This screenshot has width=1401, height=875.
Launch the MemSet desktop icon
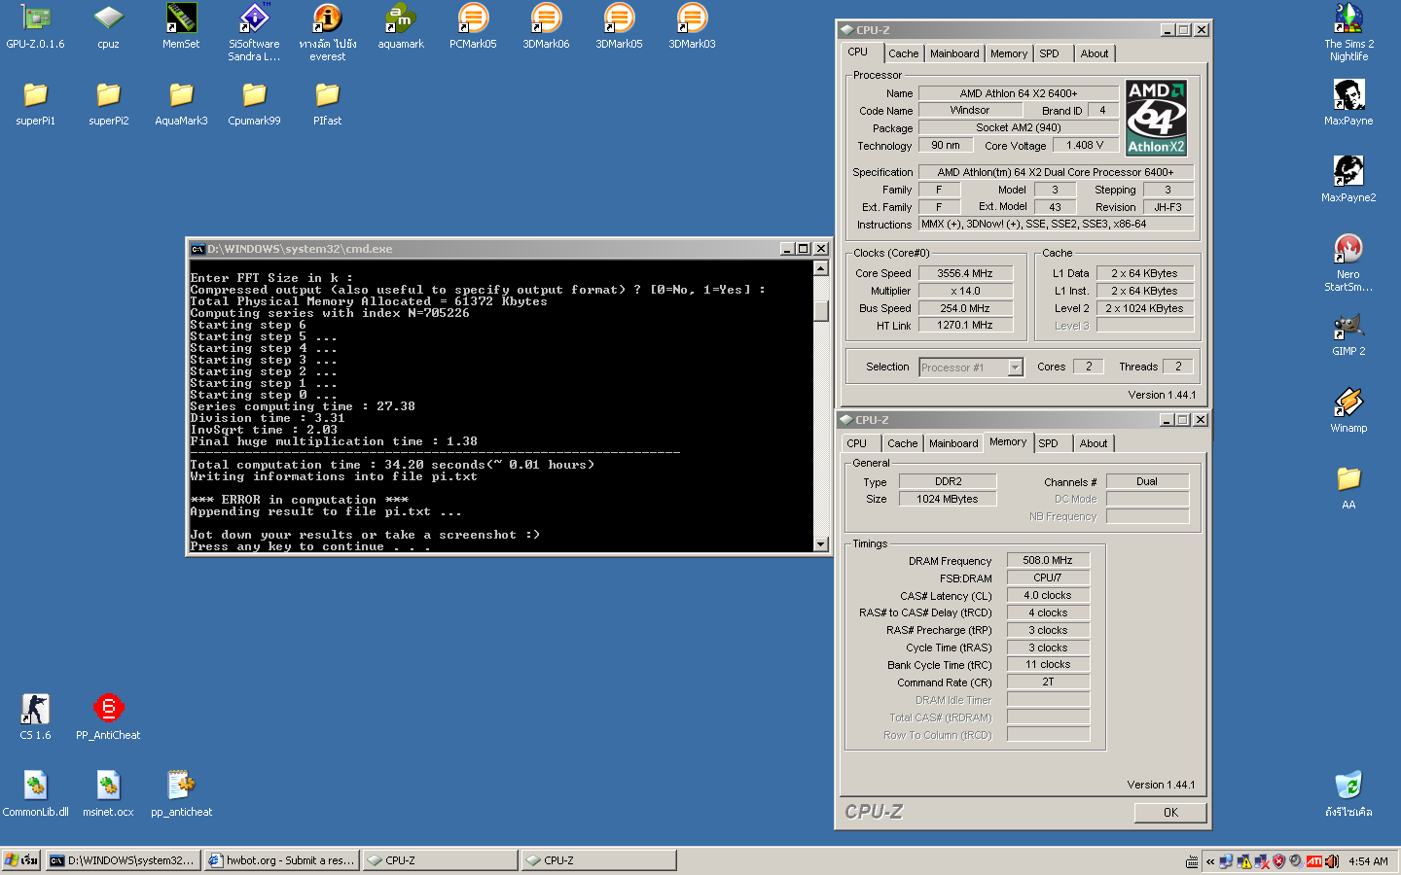[181, 26]
